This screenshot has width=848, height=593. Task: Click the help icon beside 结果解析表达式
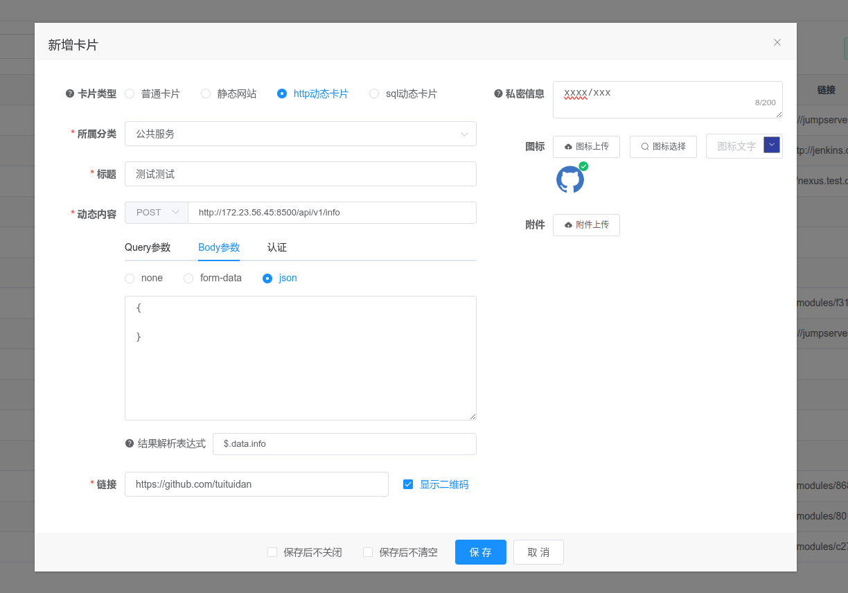130,444
